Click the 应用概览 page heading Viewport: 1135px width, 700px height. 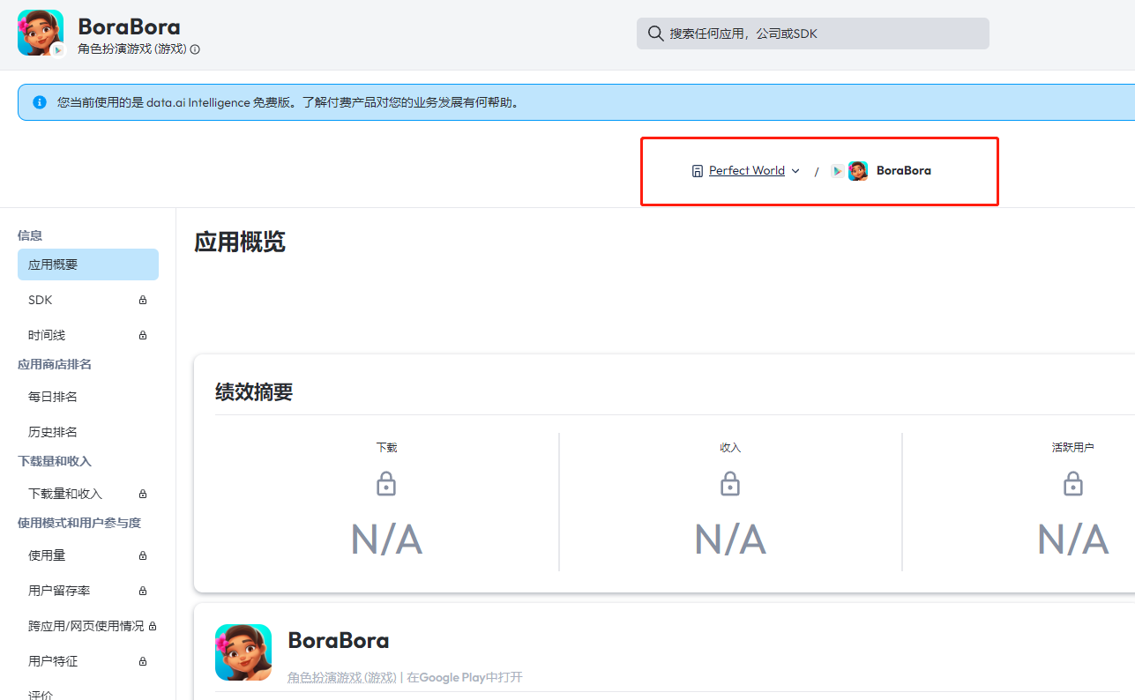click(x=240, y=242)
